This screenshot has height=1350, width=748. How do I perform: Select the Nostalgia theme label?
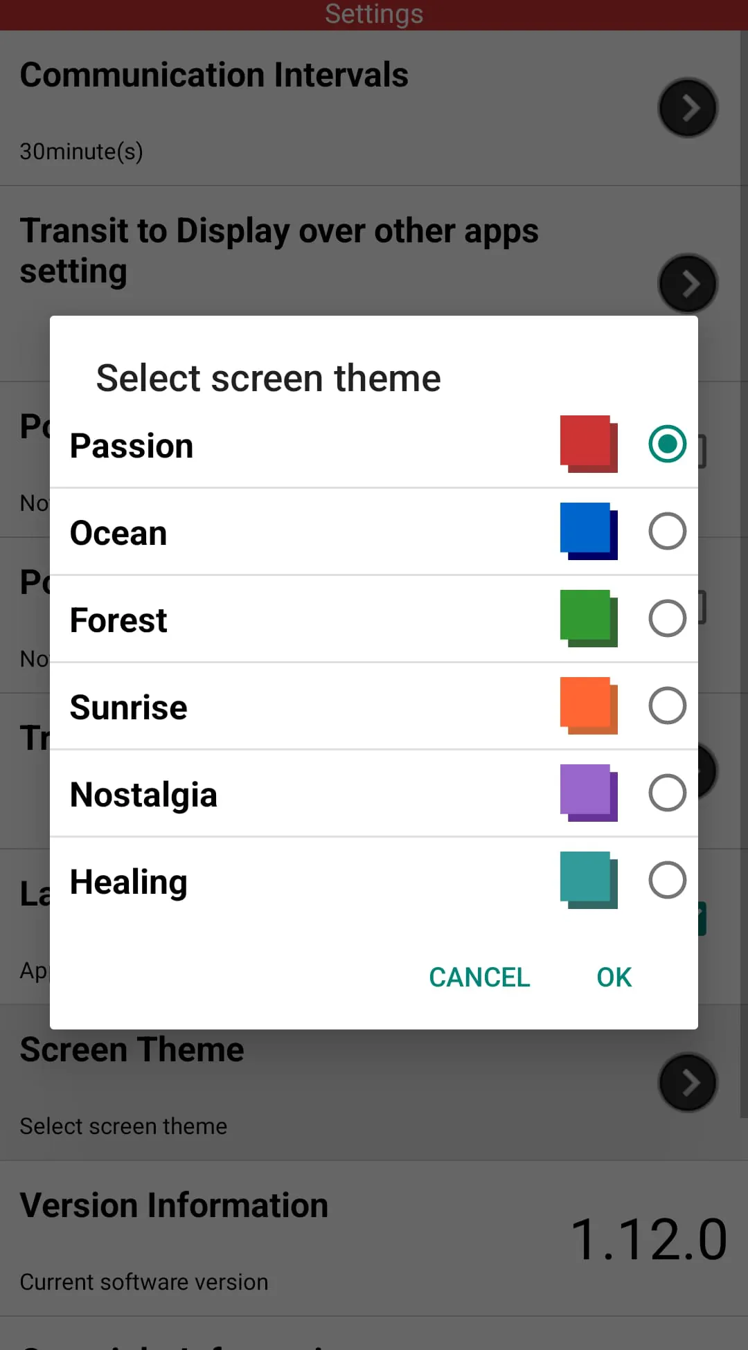(143, 794)
